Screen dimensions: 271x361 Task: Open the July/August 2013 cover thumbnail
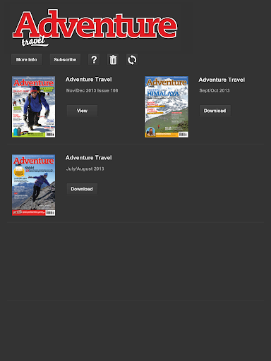(34, 185)
